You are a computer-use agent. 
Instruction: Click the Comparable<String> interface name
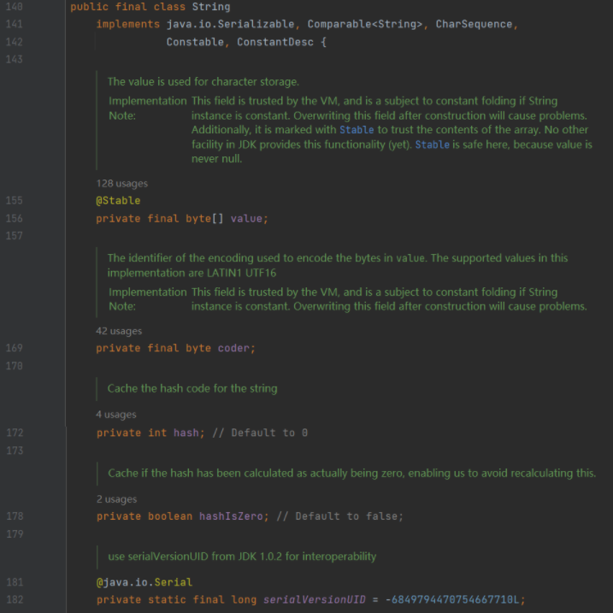point(365,24)
